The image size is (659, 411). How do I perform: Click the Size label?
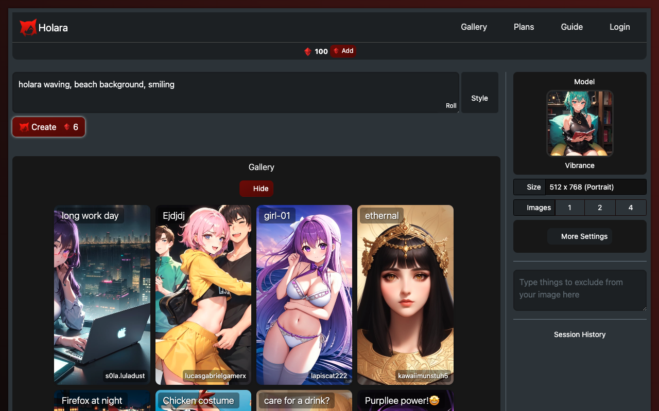pyautogui.click(x=534, y=187)
